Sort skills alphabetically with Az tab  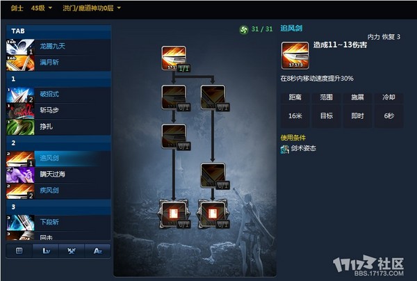coord(97,250)
